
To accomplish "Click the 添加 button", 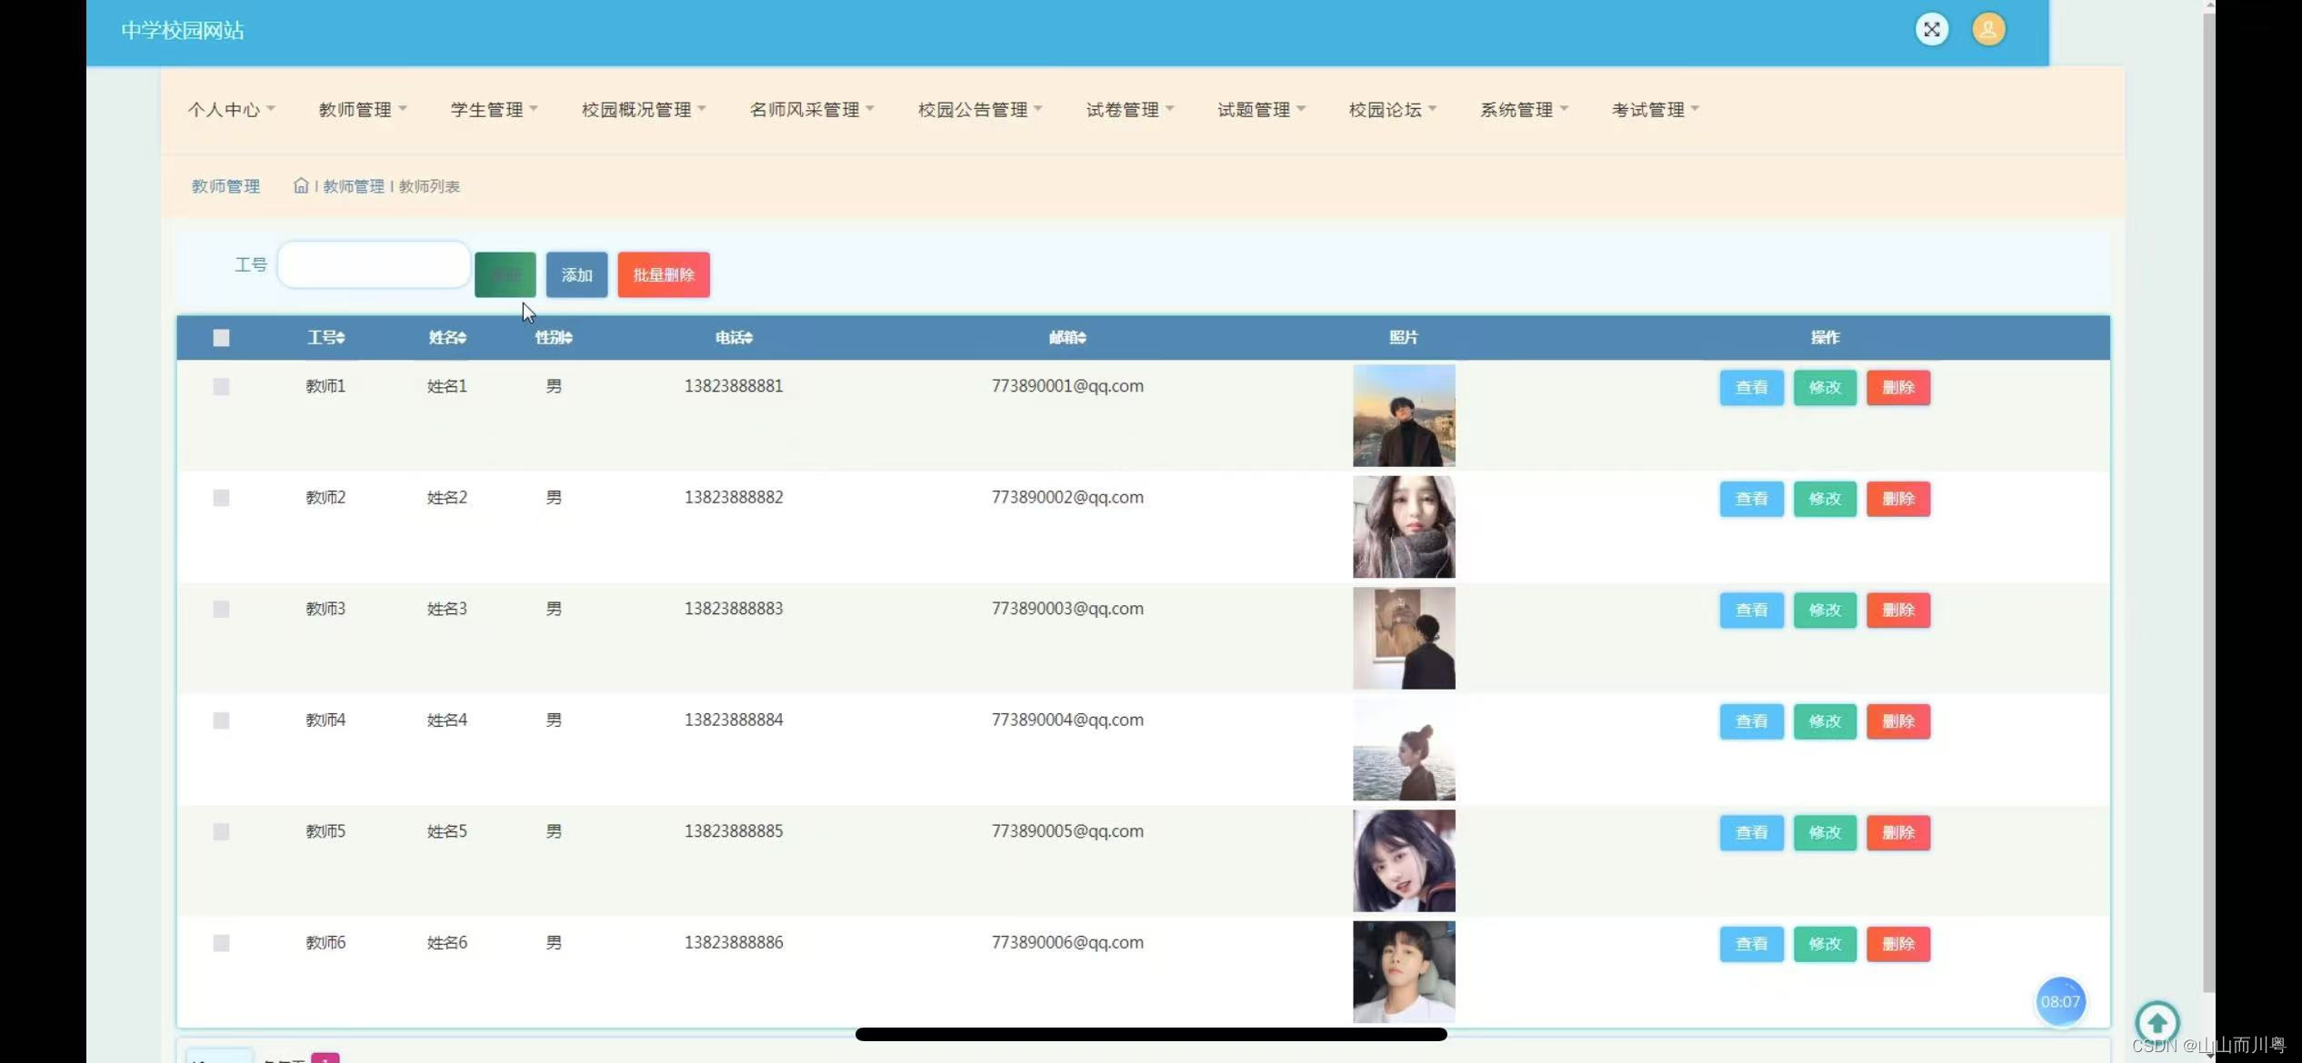I will (576, 274).
